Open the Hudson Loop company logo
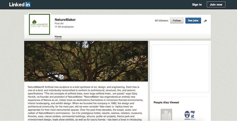Viewport: 237px width, 121px height. click(x=190, y=115)
